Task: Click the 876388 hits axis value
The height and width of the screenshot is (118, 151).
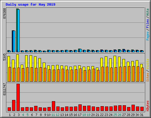Action: (x=4, y=13)
